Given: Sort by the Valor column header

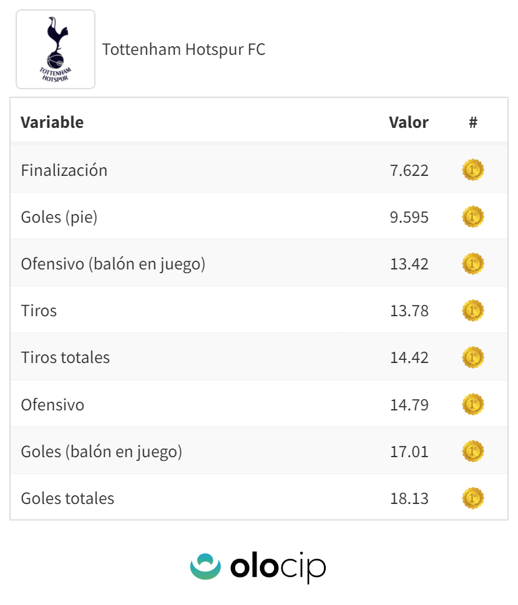Looking at the screenshot, I should (x=408, y=122).
